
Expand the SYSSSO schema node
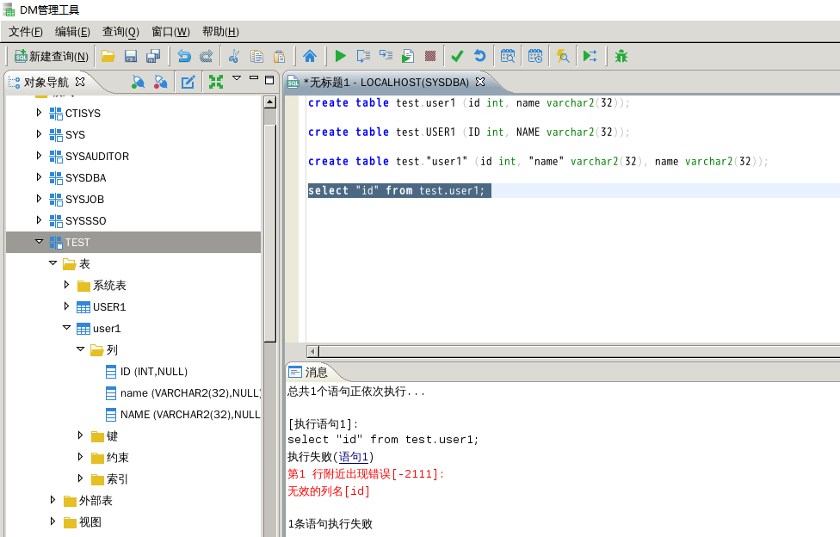39,219
